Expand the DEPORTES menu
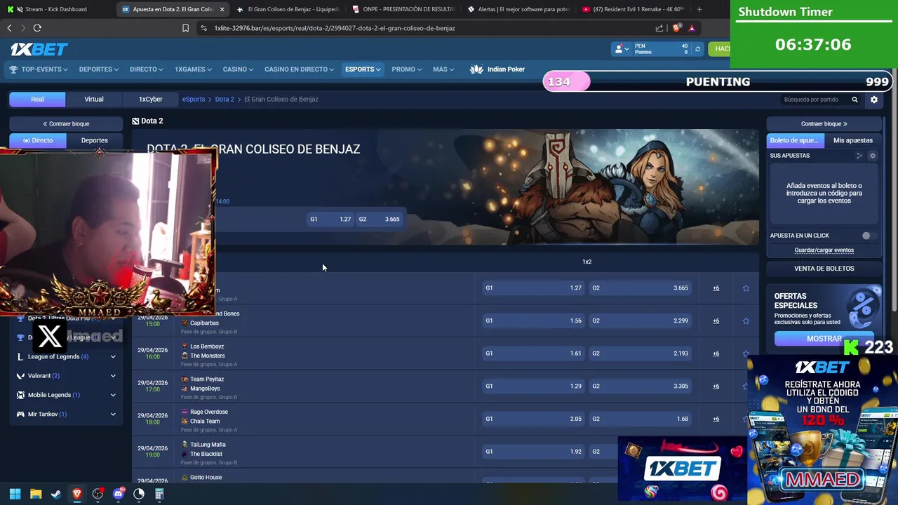 pyautogui.click(x=98, y=69)
